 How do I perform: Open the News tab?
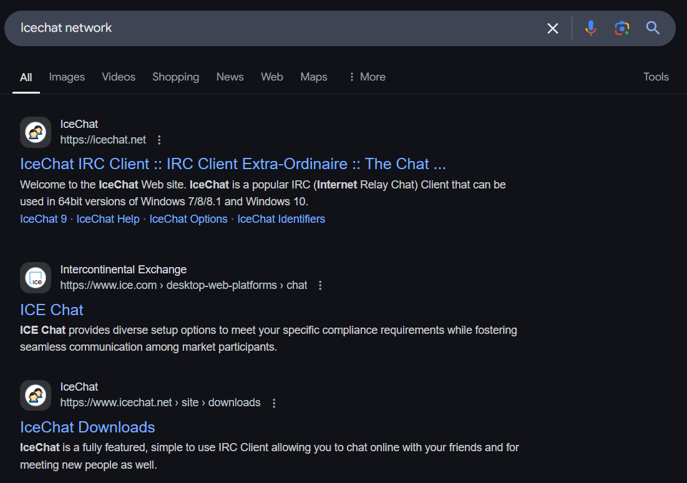click(x=230, y=77)
